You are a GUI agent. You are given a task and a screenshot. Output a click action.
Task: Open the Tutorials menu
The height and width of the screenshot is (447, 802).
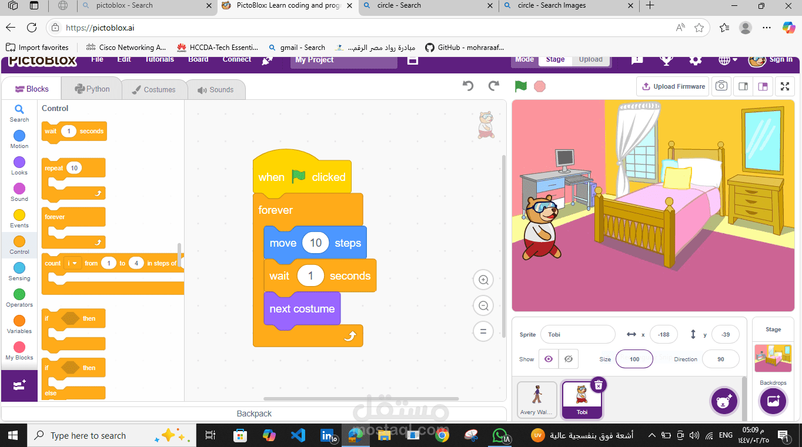(x=159, y=59)
